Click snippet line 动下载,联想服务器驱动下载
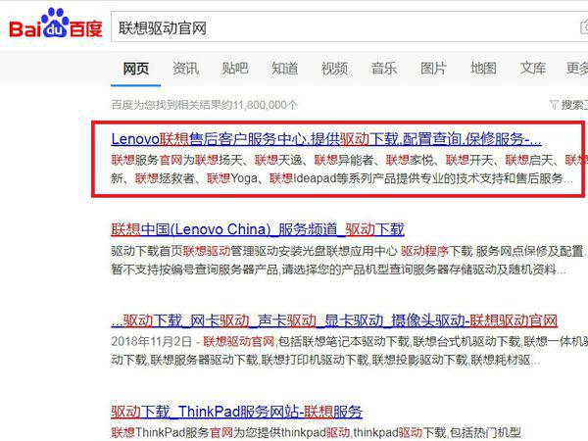 [x=325, y=360]
